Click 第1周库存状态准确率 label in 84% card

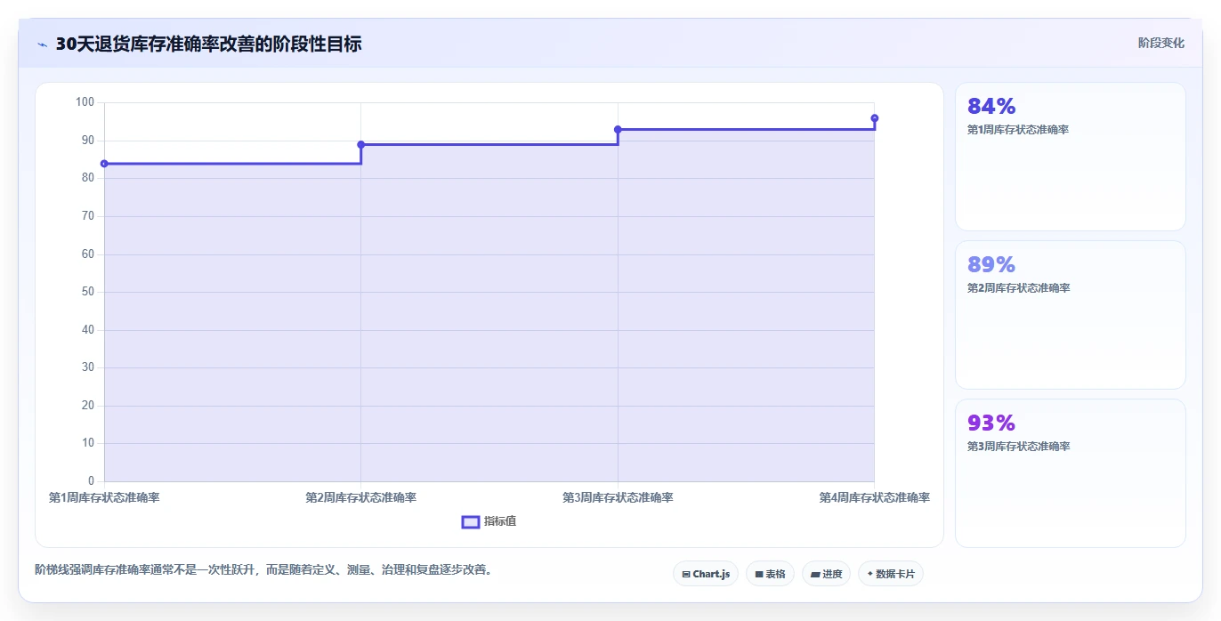point(1018,130)
